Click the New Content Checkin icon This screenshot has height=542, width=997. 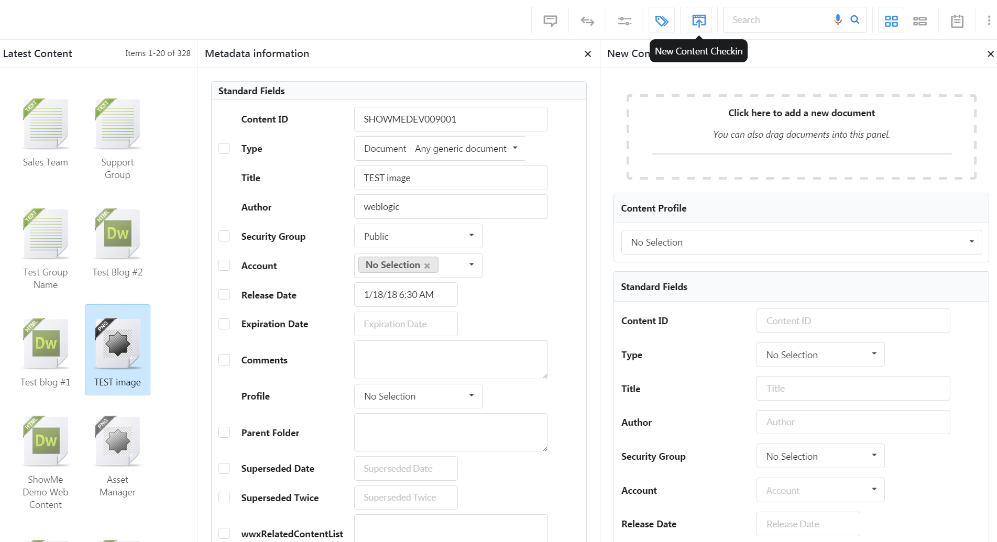699,20
